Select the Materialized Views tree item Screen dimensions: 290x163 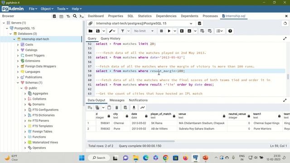(45, 142)
